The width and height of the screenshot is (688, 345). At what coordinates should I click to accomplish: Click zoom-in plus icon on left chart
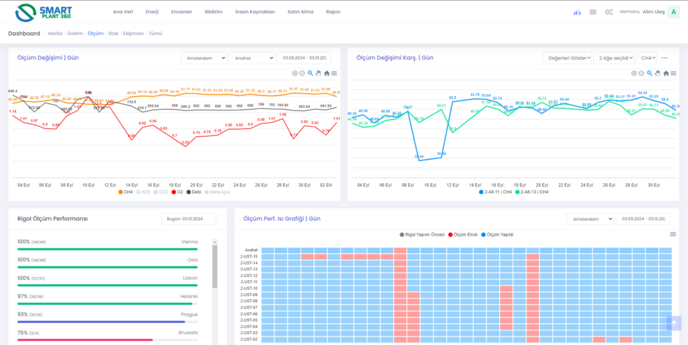coord(294,73)
